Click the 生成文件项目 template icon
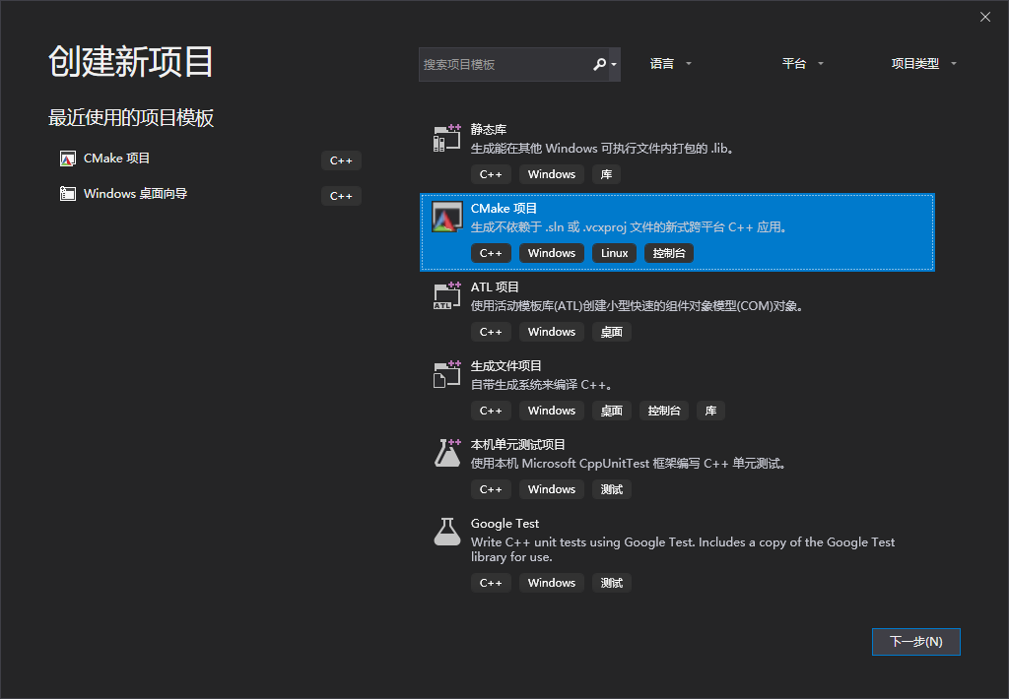This screenshot has height=699, width=1009. point(446,374)
